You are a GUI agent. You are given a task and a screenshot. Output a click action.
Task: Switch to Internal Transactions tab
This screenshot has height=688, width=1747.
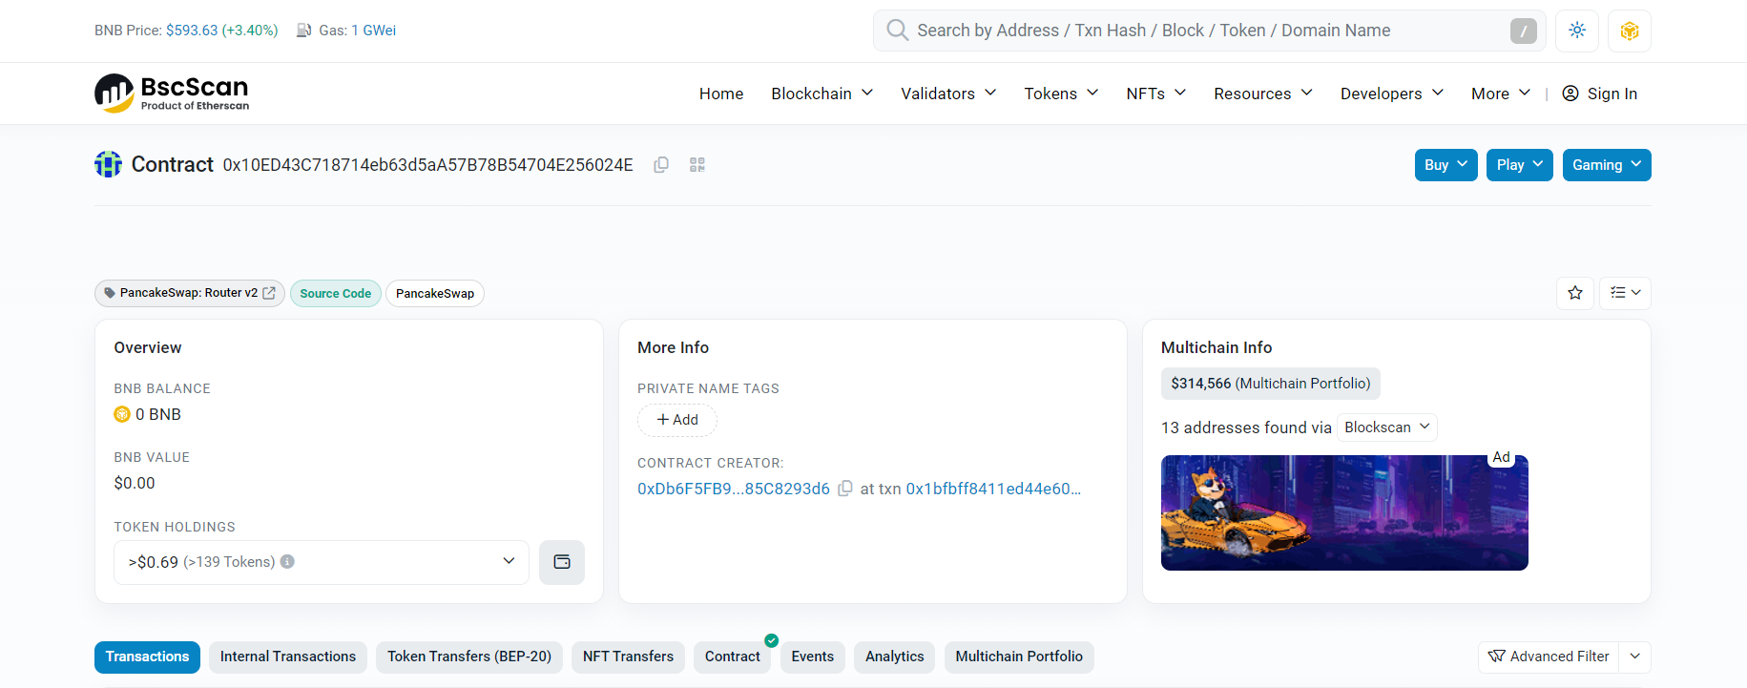(x=288, y=657)
